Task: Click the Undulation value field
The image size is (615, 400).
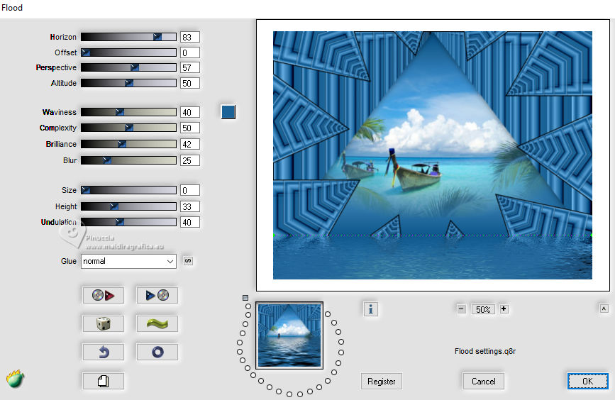Action: click(x=190, y=222)
